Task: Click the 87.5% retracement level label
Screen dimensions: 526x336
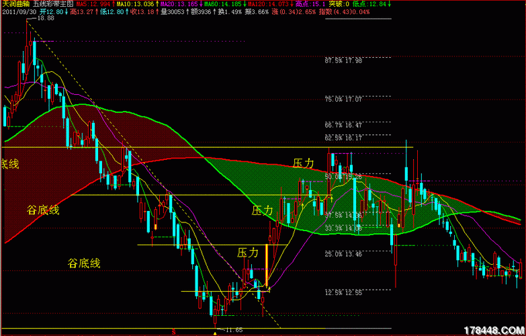Action: 343,61
